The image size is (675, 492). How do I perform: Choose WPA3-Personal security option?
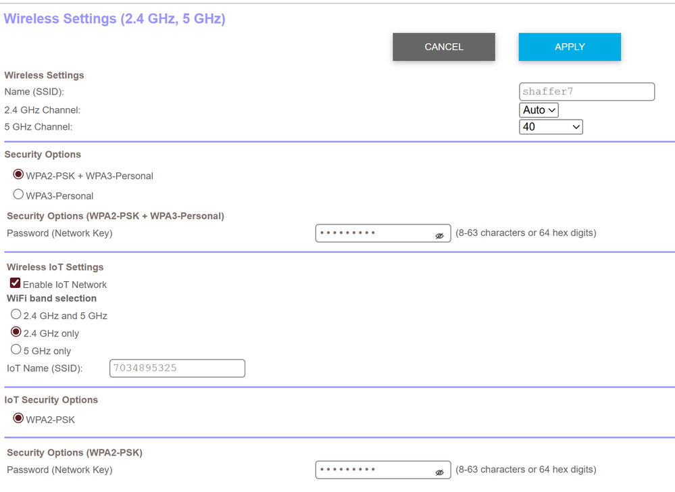click(19, 195)
